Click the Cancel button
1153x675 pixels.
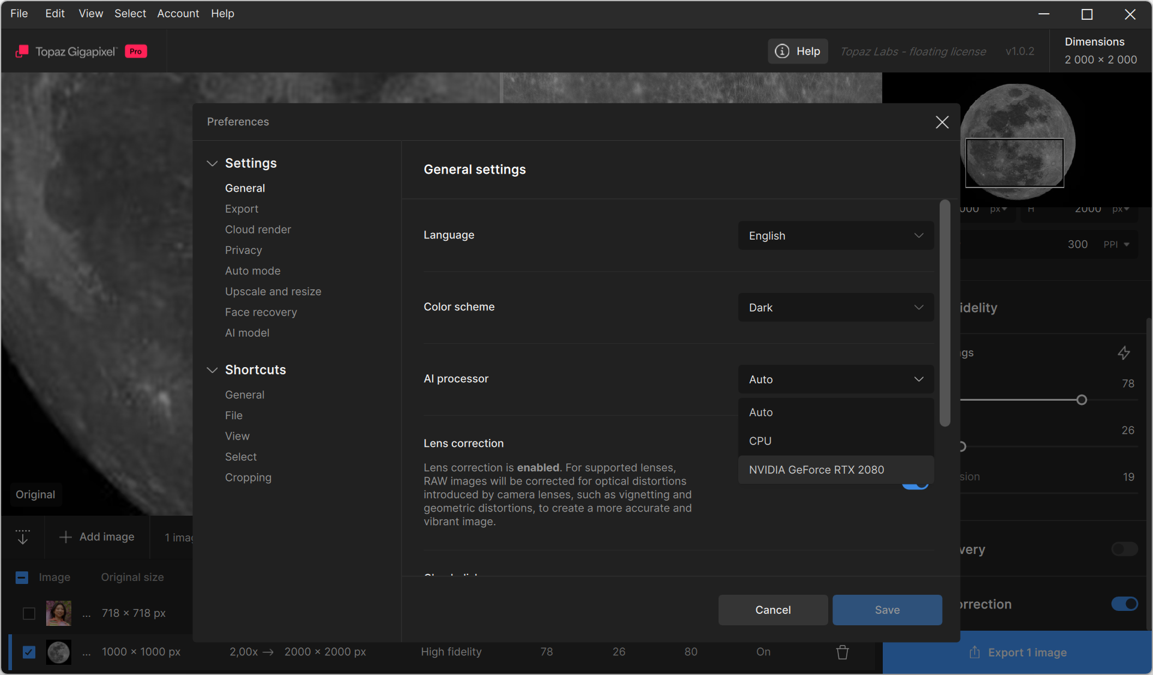[x=772, y=610]
